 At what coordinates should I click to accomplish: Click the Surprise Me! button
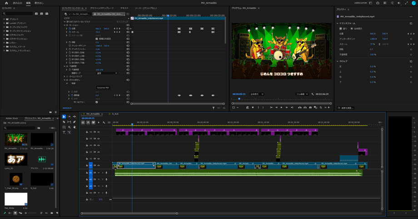[x=103, y=88]
